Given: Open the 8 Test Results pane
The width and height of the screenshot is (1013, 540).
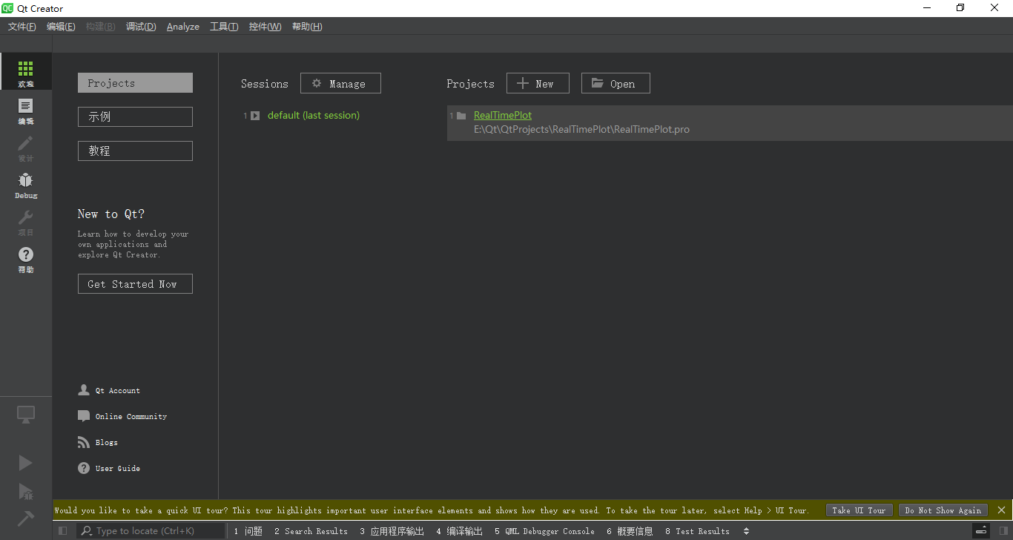Looking at the screenshot, I should [697, 531].
